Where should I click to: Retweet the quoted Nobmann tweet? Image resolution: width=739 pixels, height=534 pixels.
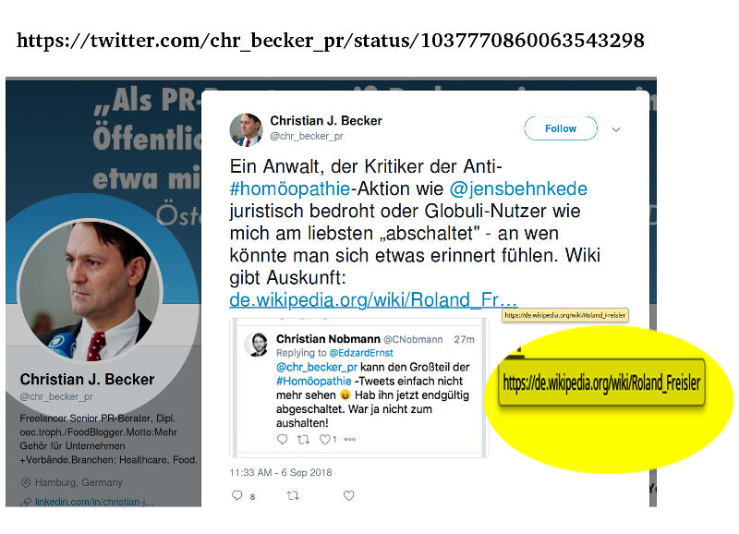[x=303, y=439]
